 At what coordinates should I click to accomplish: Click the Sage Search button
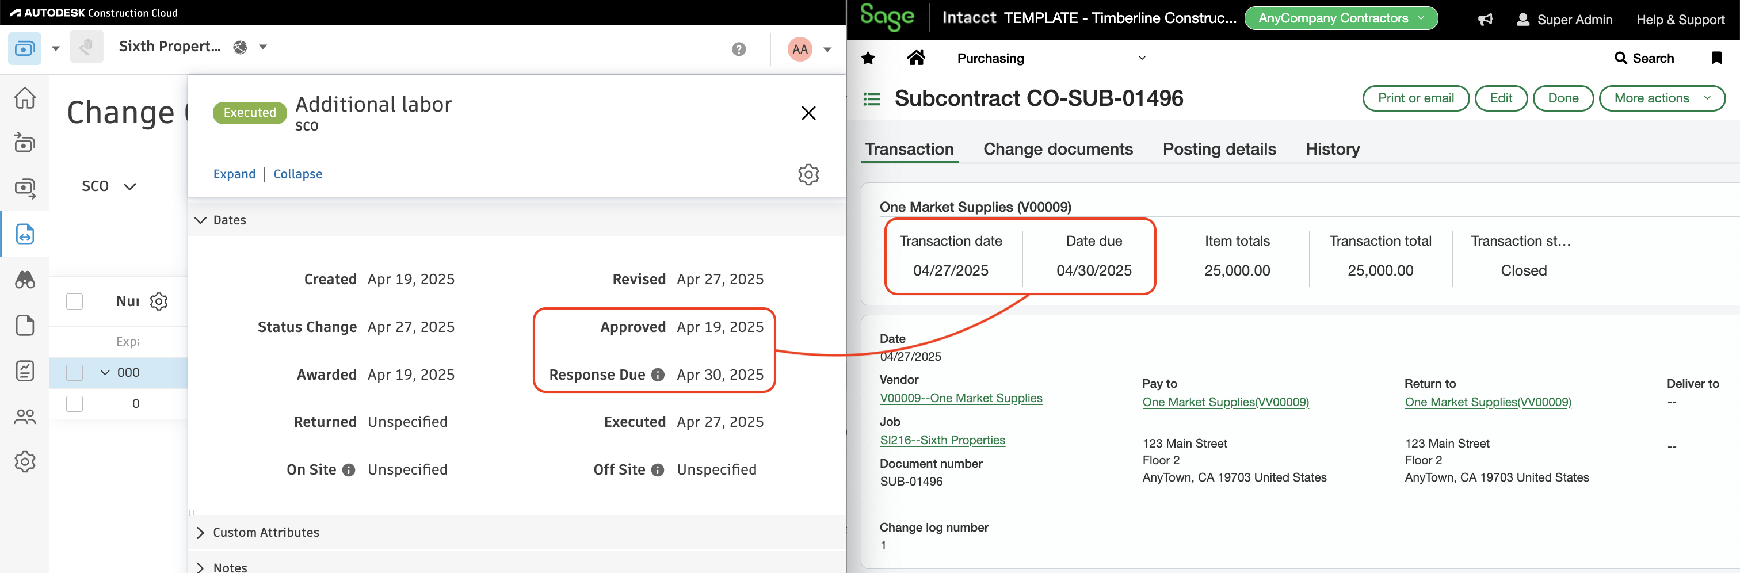click(x=1643, y=58)
